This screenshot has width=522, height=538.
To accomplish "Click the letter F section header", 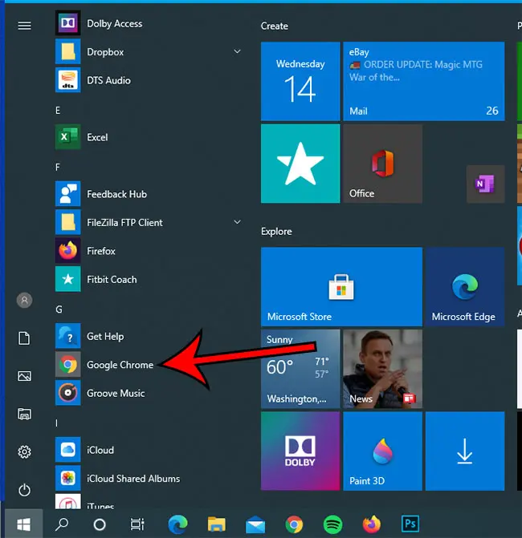I will (58, 167).
